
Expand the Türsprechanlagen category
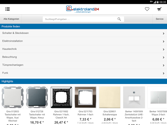click(x=83, y=65)
